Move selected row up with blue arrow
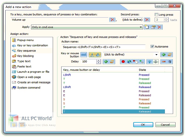The image size is (186, 137). coord(150,62)
